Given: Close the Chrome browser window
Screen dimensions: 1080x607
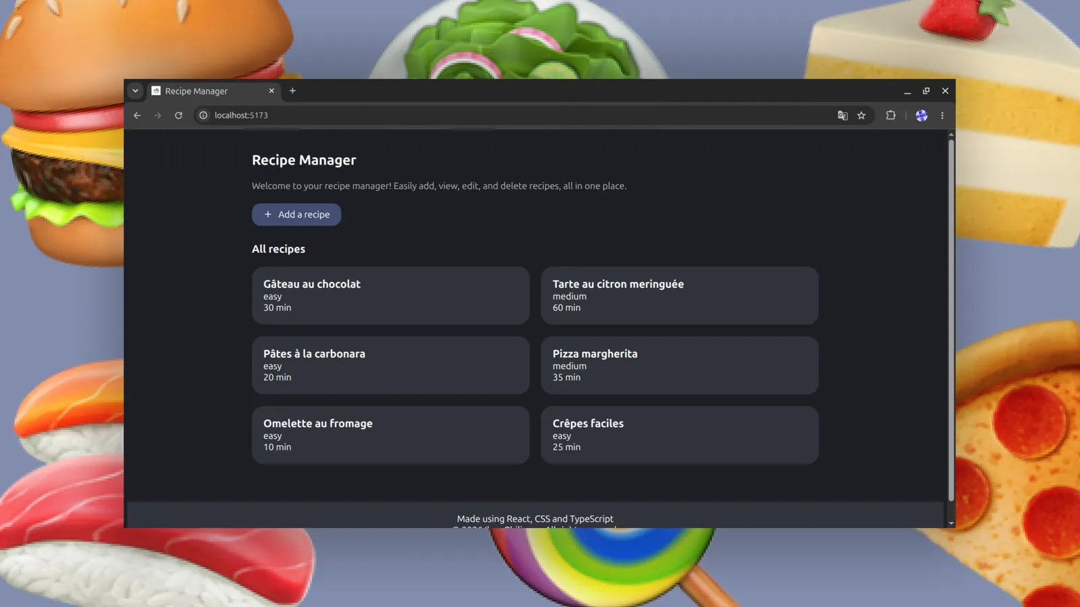Looking at the screenshot, I should point(945,91).
